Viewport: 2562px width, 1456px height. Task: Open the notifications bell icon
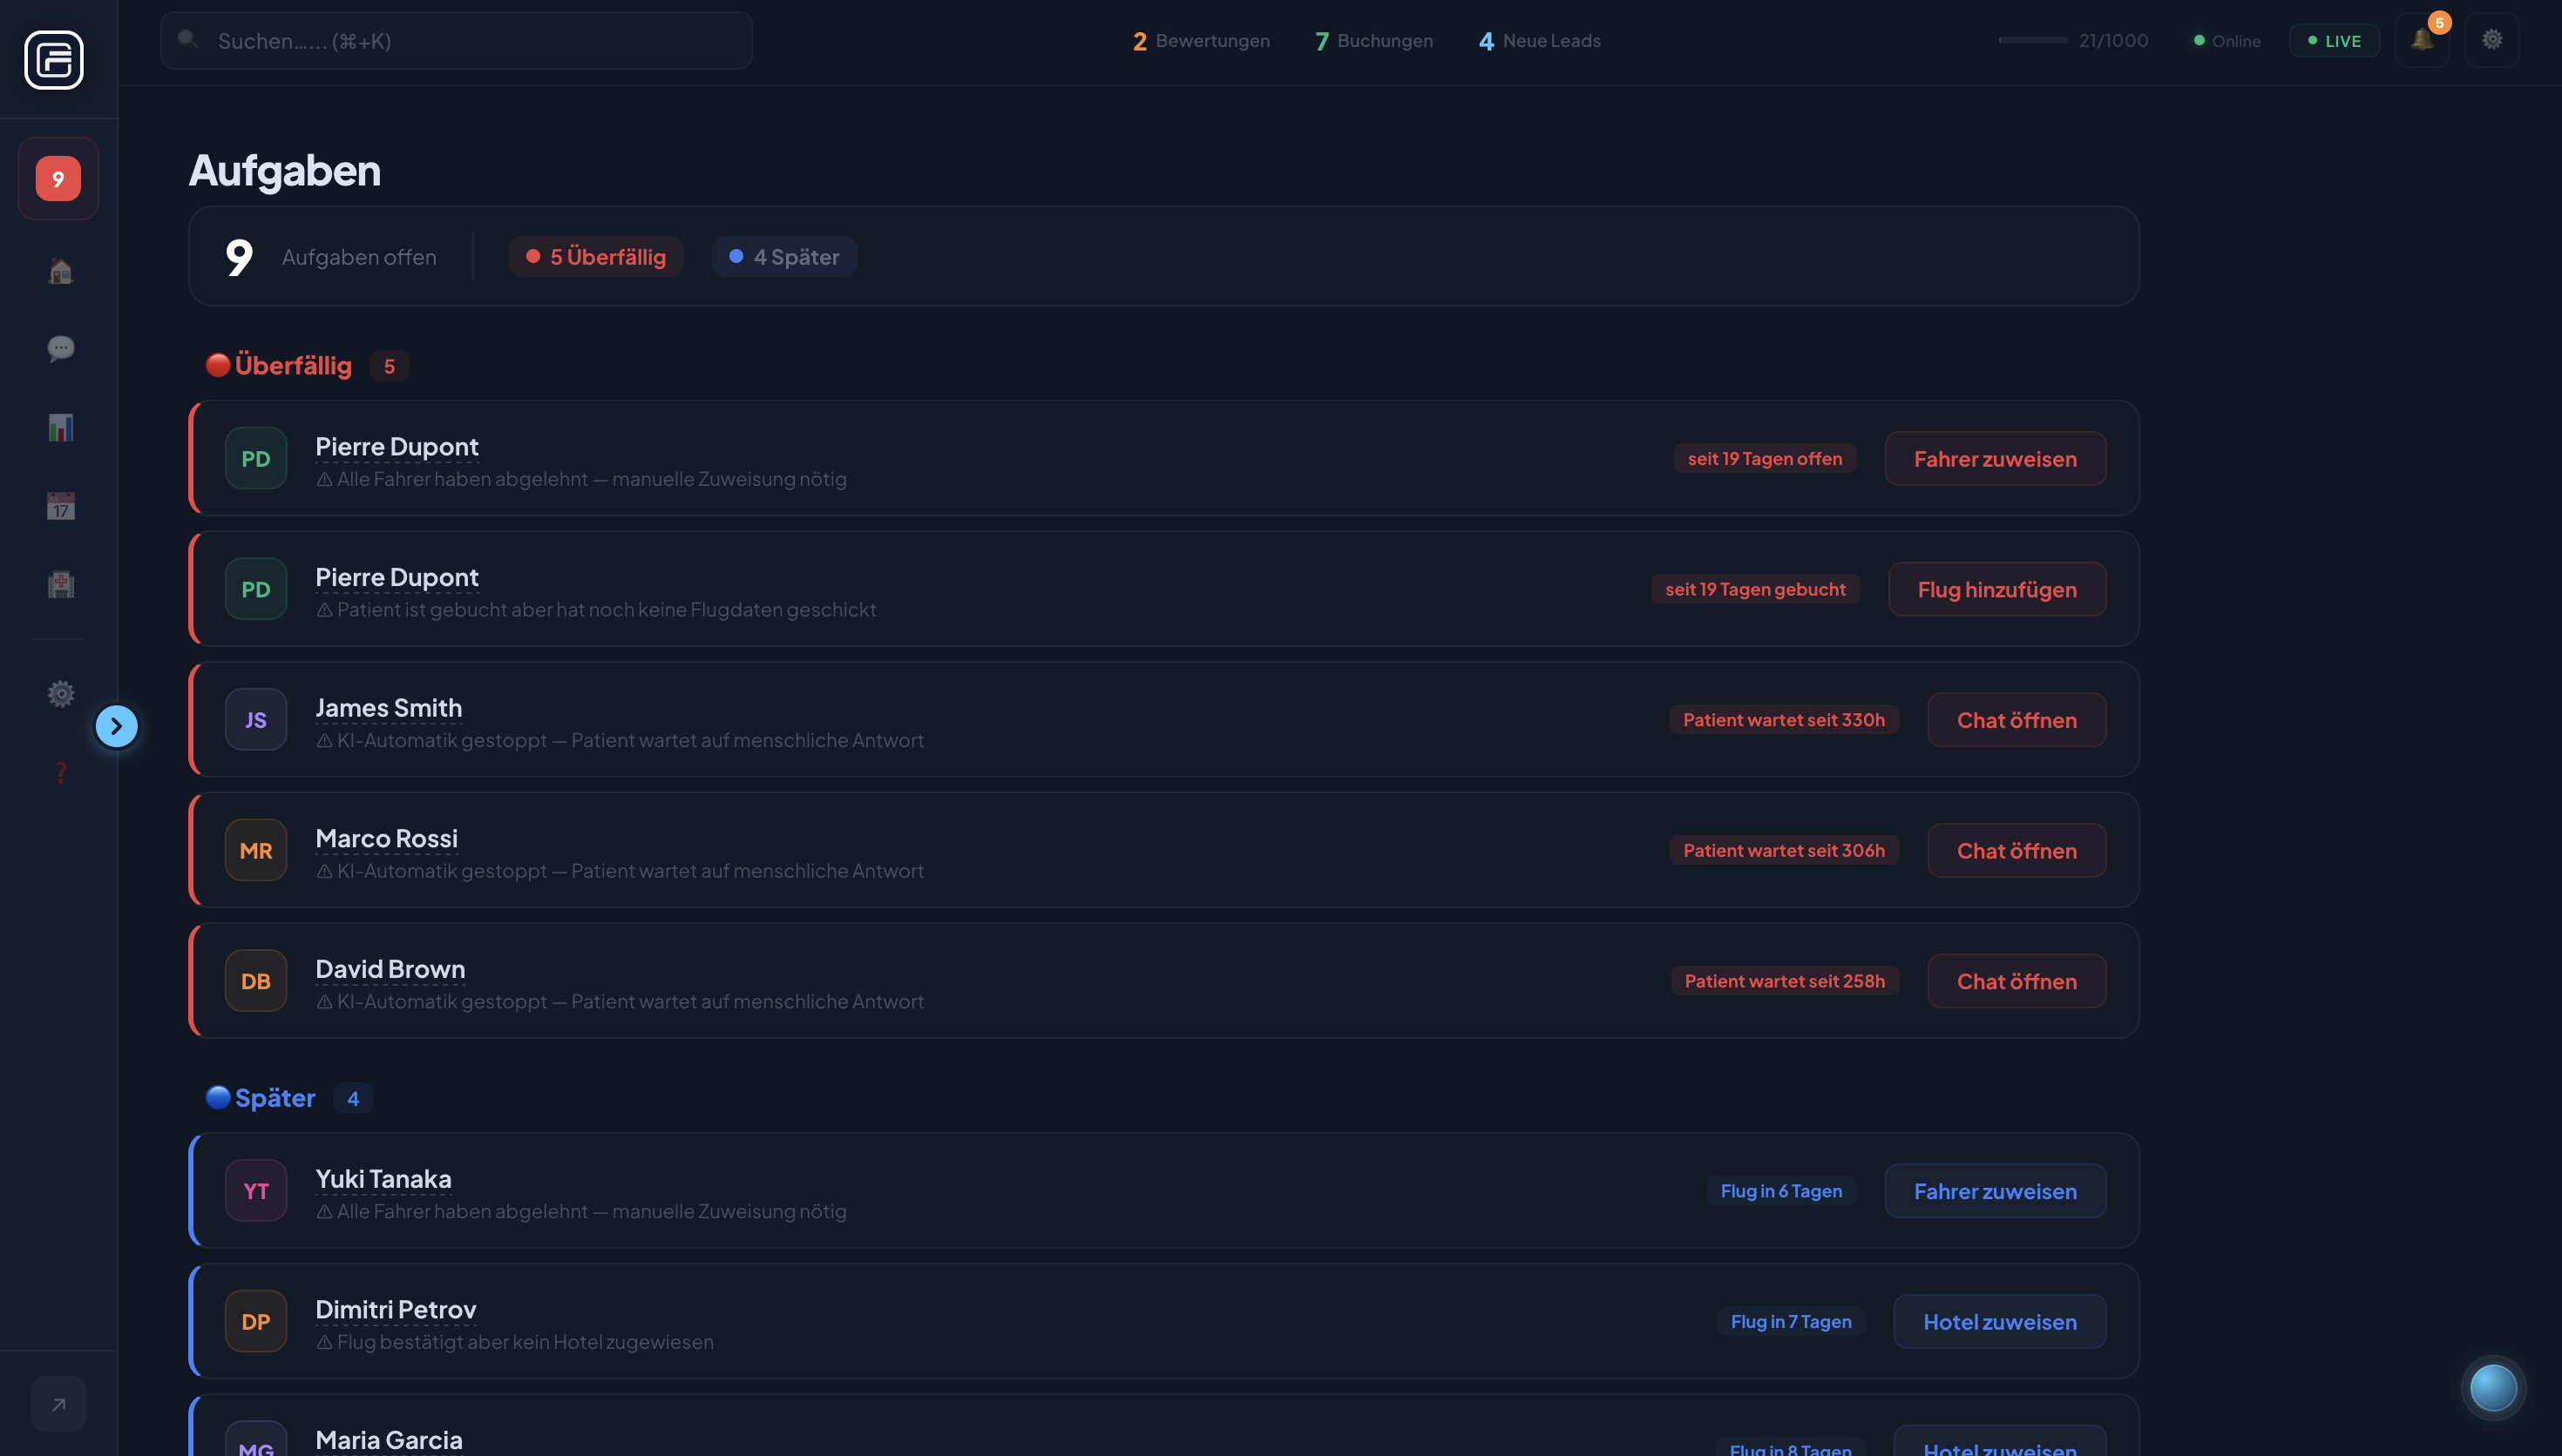[x=2421, y=41]
